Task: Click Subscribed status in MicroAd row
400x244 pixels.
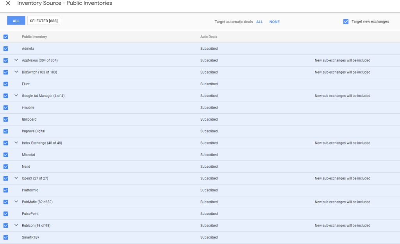Action: pos(209,155)
